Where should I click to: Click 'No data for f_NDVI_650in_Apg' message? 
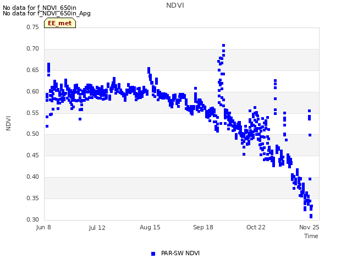(x=47, y=13)
